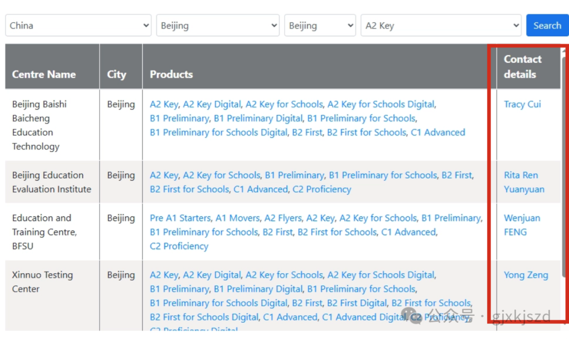
Task: Open B2 First for Schools Digital link
Action: pos(204,317)
